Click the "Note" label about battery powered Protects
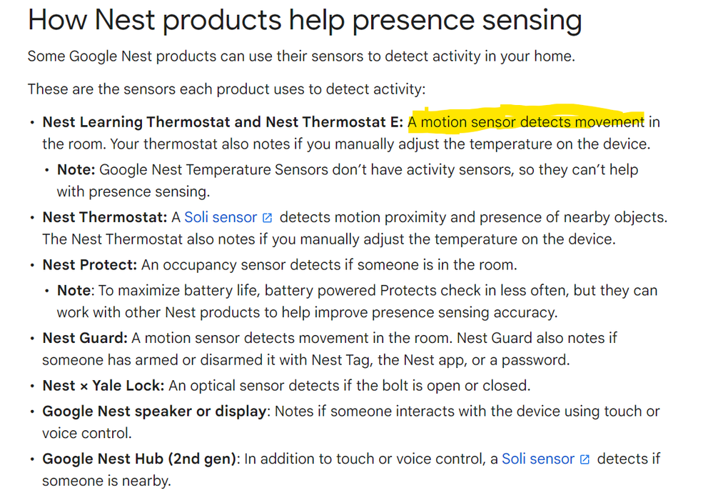Viewport: 713px width, 498px height. point(74,291)
